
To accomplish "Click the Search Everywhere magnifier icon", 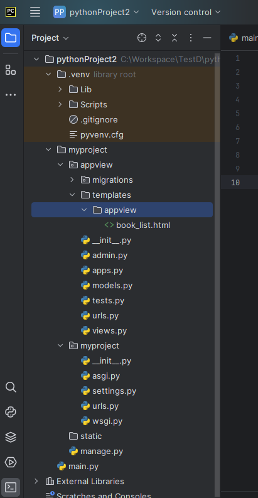I will point(11,387).
